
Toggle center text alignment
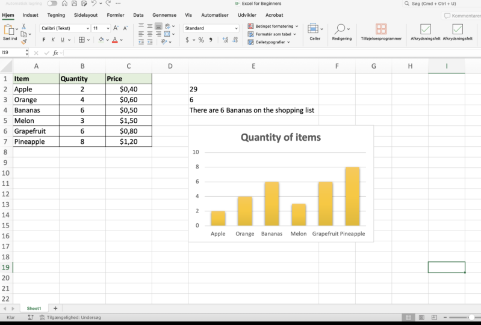coord(150,34)
